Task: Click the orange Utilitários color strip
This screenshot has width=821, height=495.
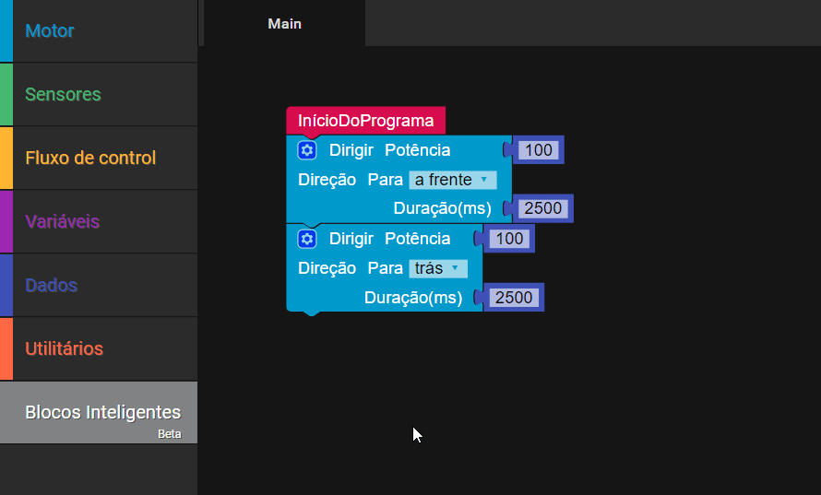Action: [x=6, y=349]
